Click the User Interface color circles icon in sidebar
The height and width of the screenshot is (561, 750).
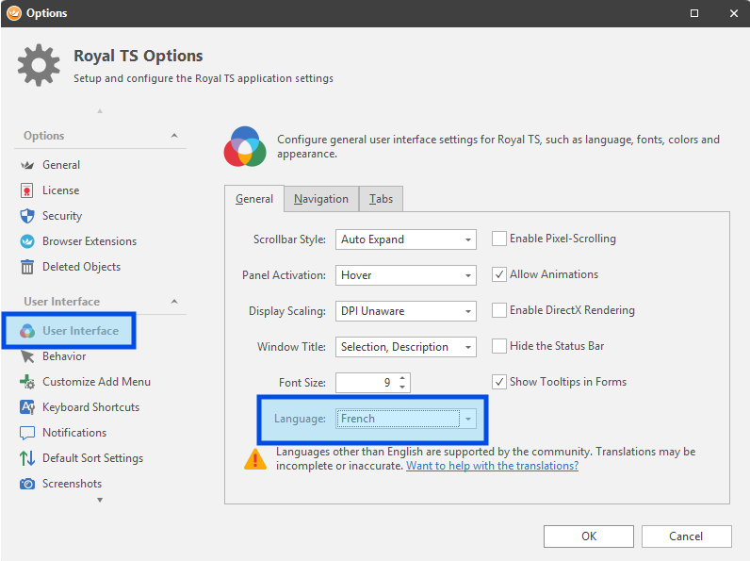[27, 331]
